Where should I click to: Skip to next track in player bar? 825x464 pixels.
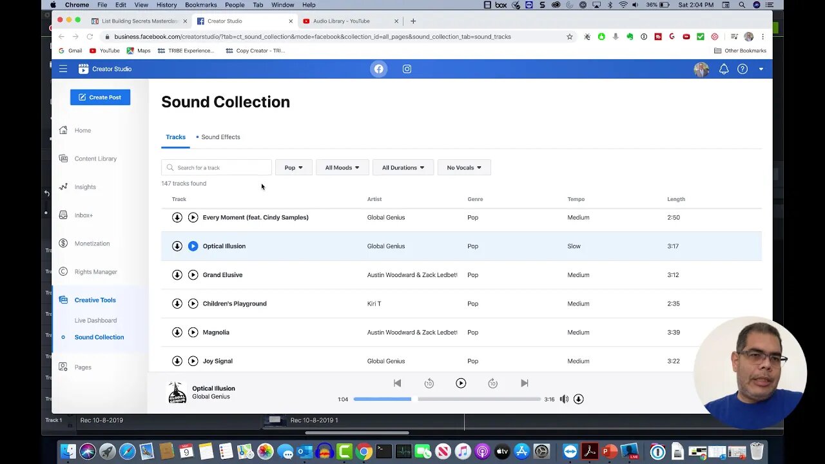pos(525,383)
